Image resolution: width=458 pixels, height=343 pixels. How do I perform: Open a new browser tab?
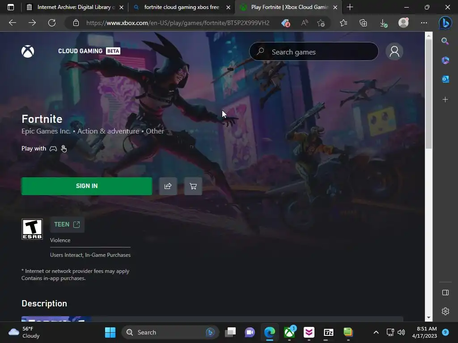[x=350, y=7]
